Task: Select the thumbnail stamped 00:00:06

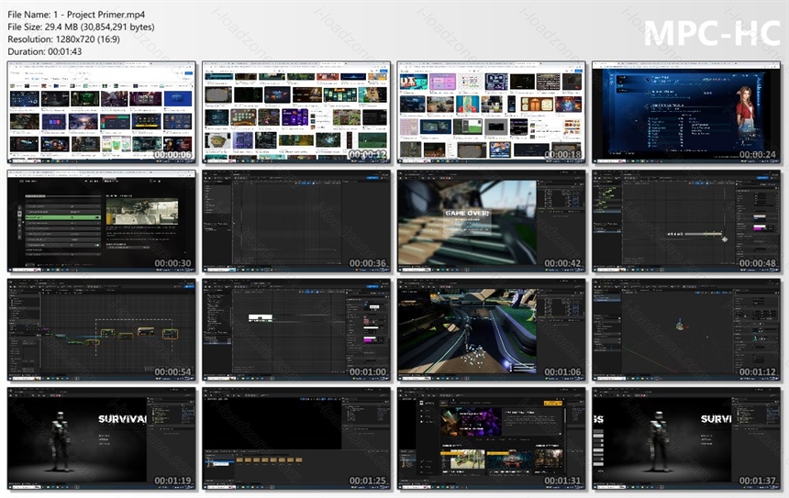Action: (x=101, y=112)
